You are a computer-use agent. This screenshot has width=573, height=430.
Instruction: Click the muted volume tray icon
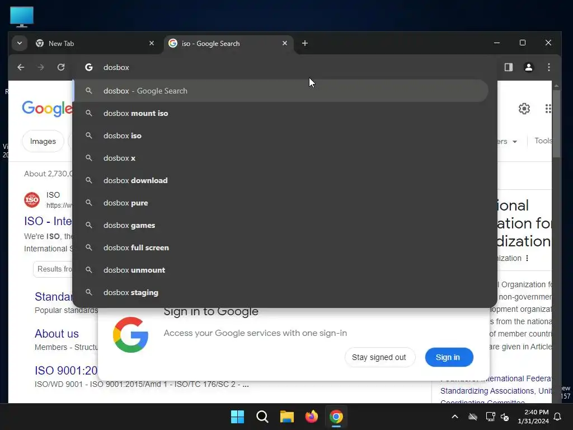505,417
